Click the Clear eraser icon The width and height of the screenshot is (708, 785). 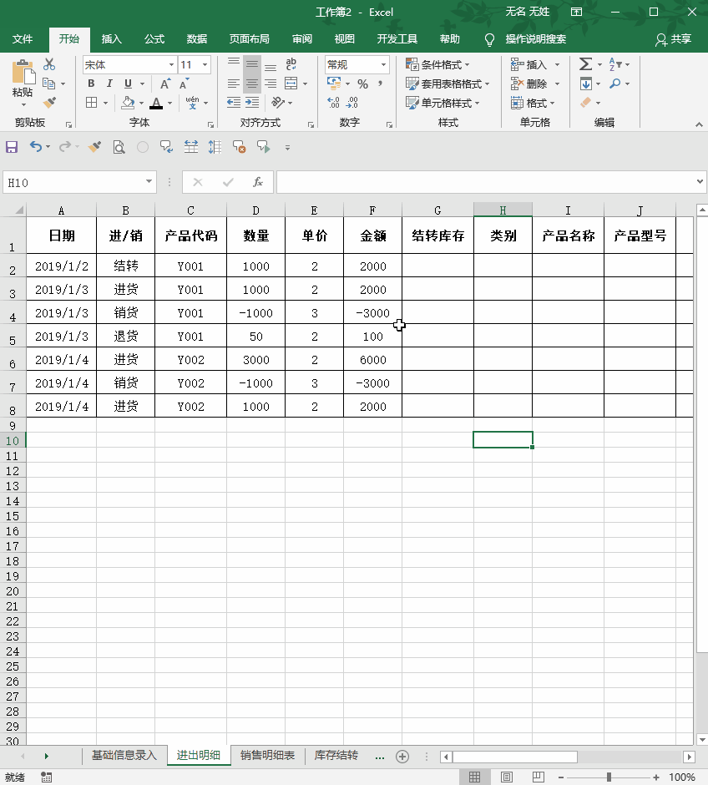[x=586, y=103]
